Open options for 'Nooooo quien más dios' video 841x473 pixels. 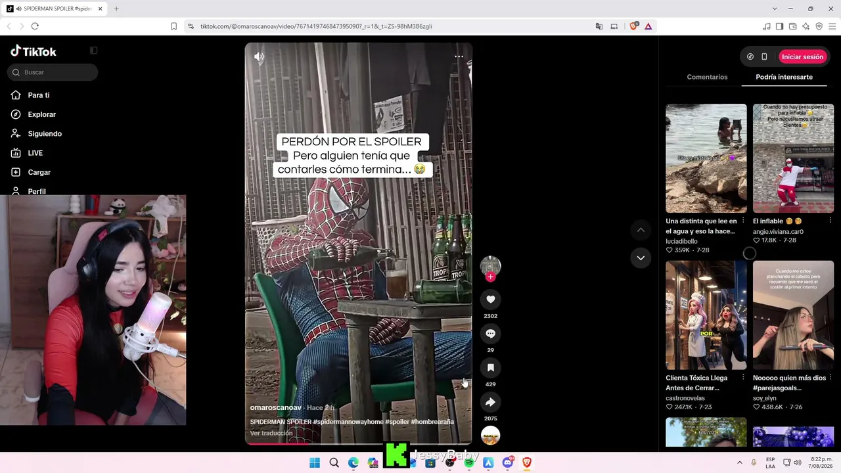pyautogui.click(x=830, y=377)
